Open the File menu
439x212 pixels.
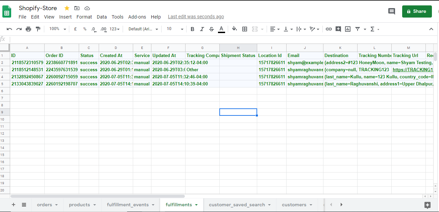click(22, 17)
